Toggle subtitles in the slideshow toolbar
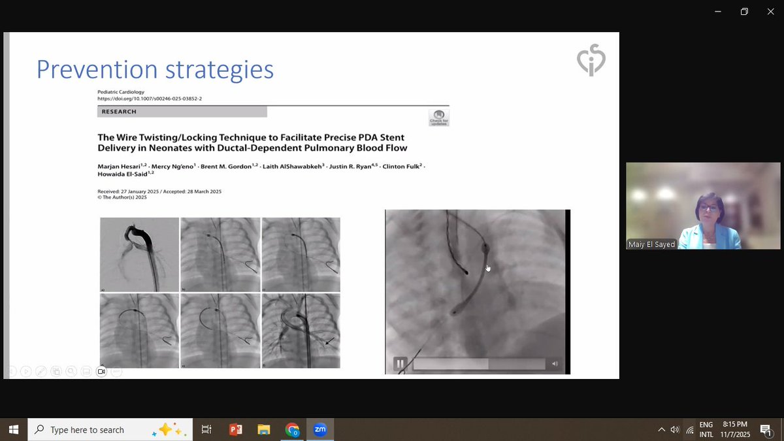Image resolution: width=784 pixels, height=441 pixels. 86,372
